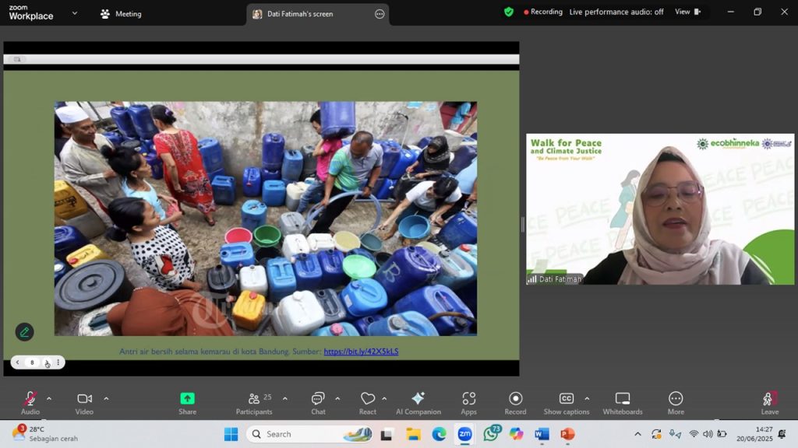This screenshot has width=798, height=448.
Task: Expand the Audio options arrow
Action: [x=49, y=399]
